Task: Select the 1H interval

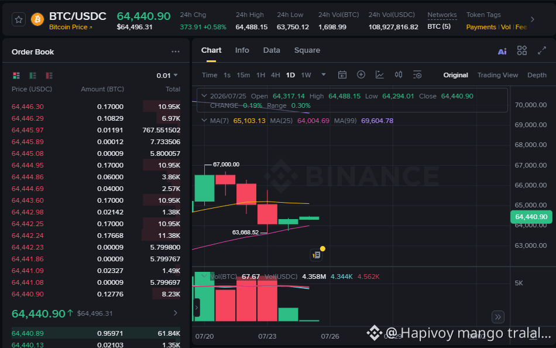Action: [260, 75]
